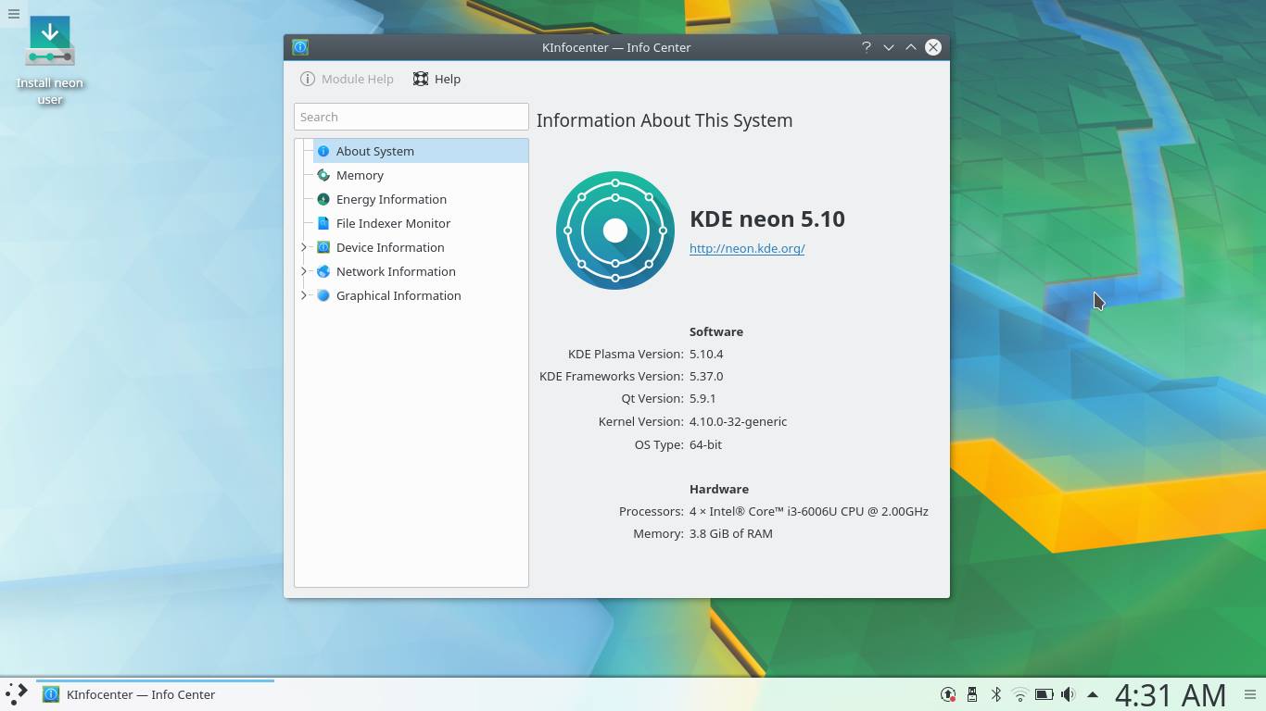The height and width of the screenshot is (711, 1266).
Task: Focus the Search field in KInfocenter
Action: (x=411, y=117)
